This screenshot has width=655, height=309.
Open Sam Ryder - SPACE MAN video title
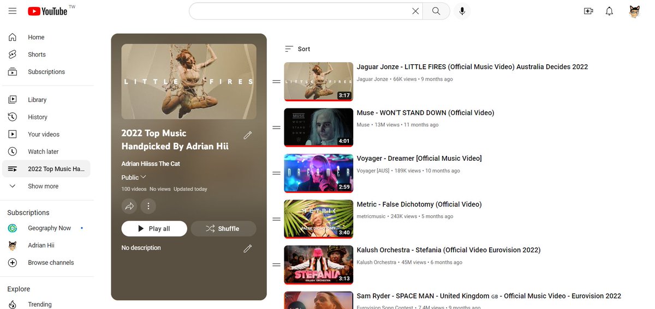click(489, 296)
